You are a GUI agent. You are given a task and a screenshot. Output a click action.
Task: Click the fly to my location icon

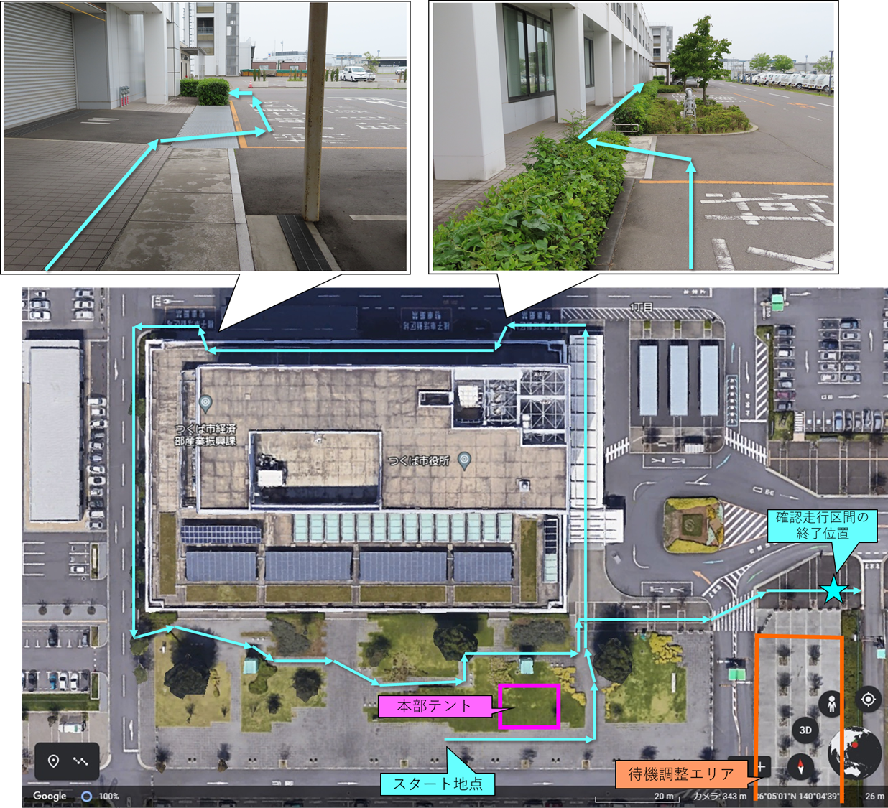pyautogui.click(x=868, y=699)
